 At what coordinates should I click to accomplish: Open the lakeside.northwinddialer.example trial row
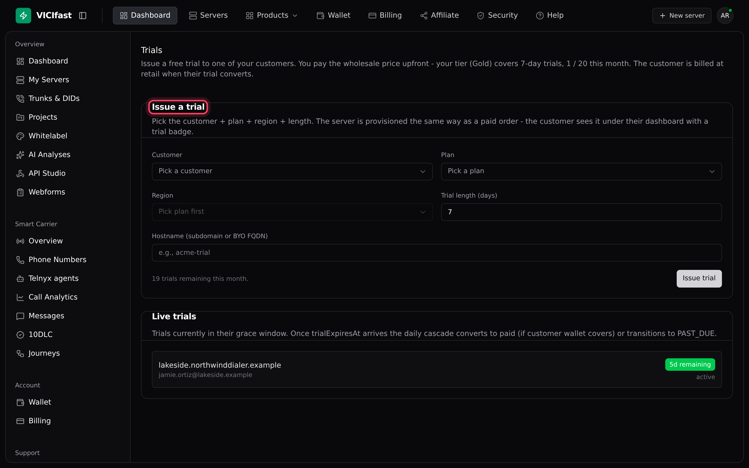tap(437, 369)
